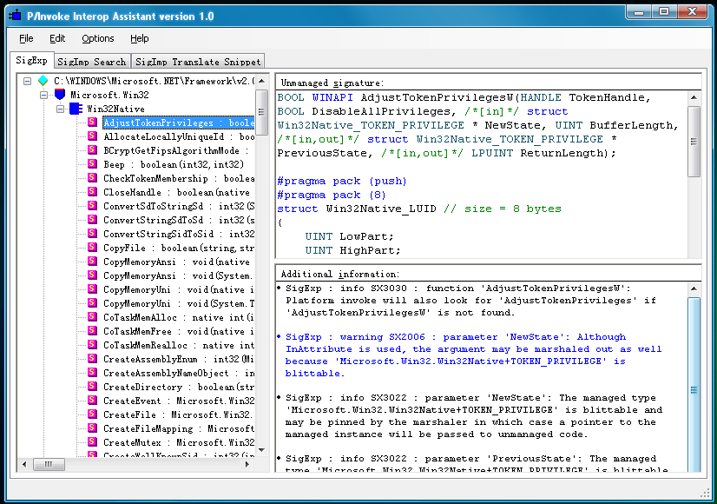Click the S icon beside BCryptGetFipsAlgorithmMode
This screenshot has width=717, height=504.
[92, 150]
